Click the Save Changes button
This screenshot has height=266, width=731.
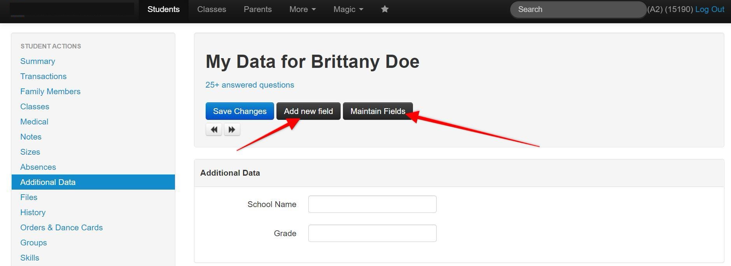coord(240,111)
